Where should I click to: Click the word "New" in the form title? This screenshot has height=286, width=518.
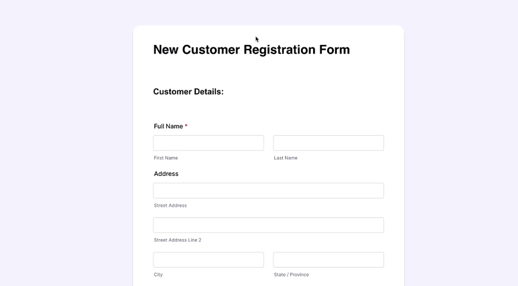[x=166, y=50]
